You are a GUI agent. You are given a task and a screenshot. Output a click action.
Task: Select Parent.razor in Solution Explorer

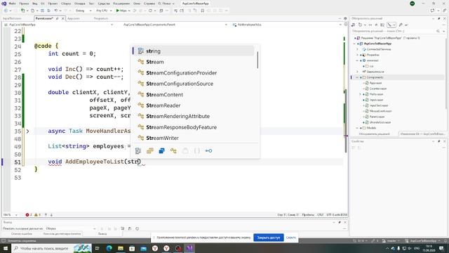coord(377,117)
